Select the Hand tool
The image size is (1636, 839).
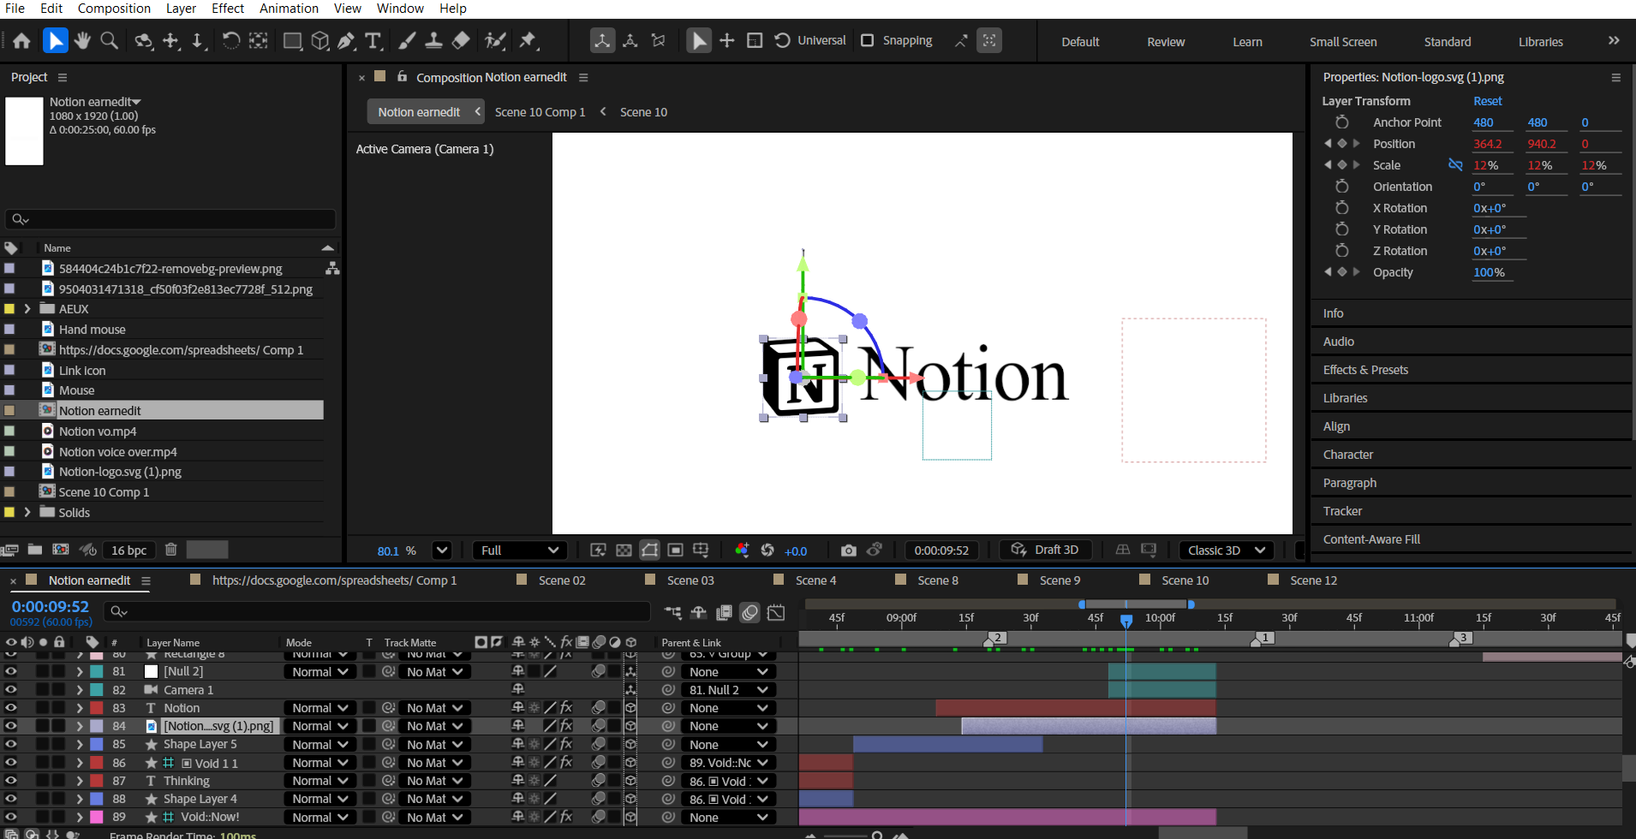(82, 41)
